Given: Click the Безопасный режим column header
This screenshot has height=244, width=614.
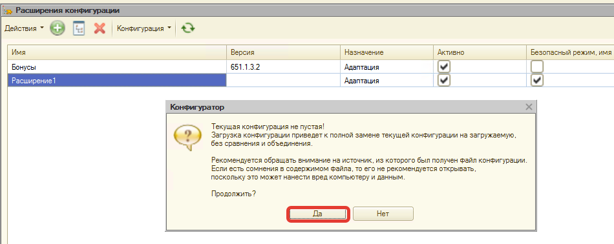Looking at the screenshot, I should coord(570,52).
